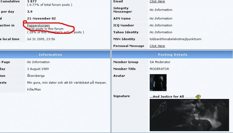
Task: Select the 'Email' label
Action: pyautogui.click(x=118, y=1)
